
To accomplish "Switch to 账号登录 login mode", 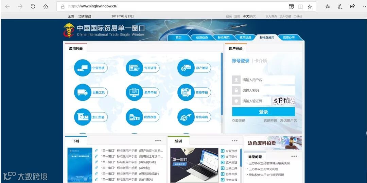I will [x=241, y=61].
